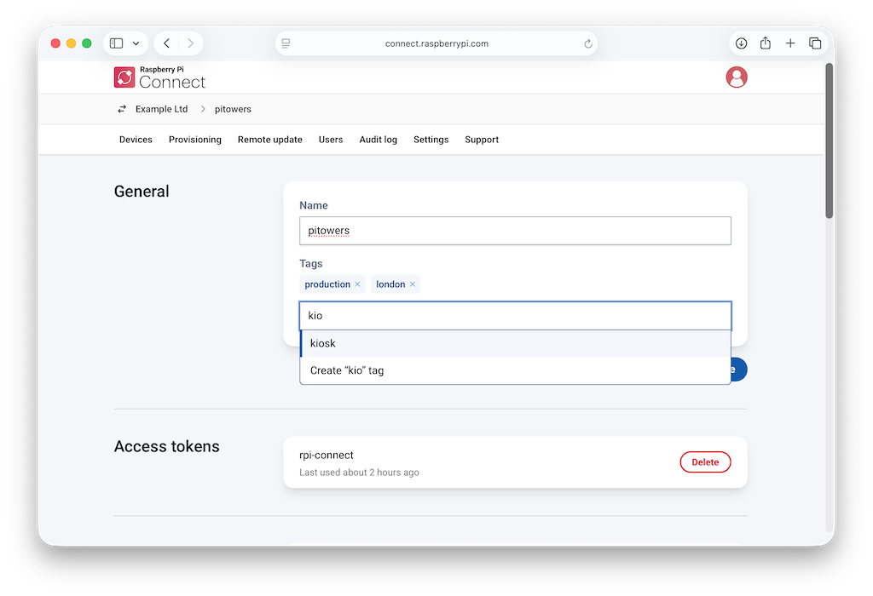Open the user account avatar menu

(x=736, y=77)
